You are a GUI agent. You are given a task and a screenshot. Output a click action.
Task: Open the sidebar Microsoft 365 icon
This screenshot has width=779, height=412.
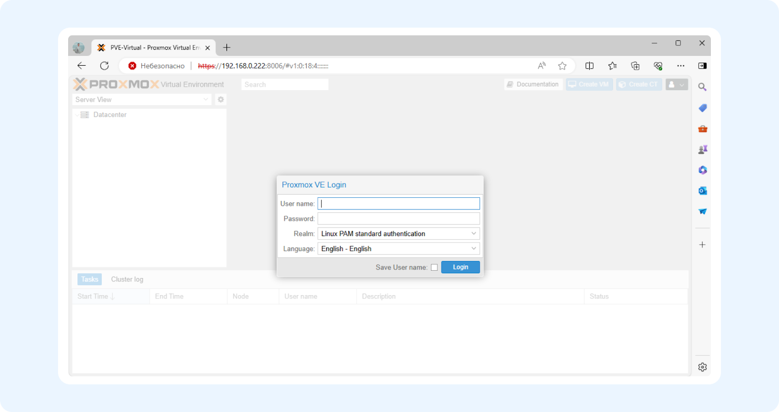[x=703, y=170]
